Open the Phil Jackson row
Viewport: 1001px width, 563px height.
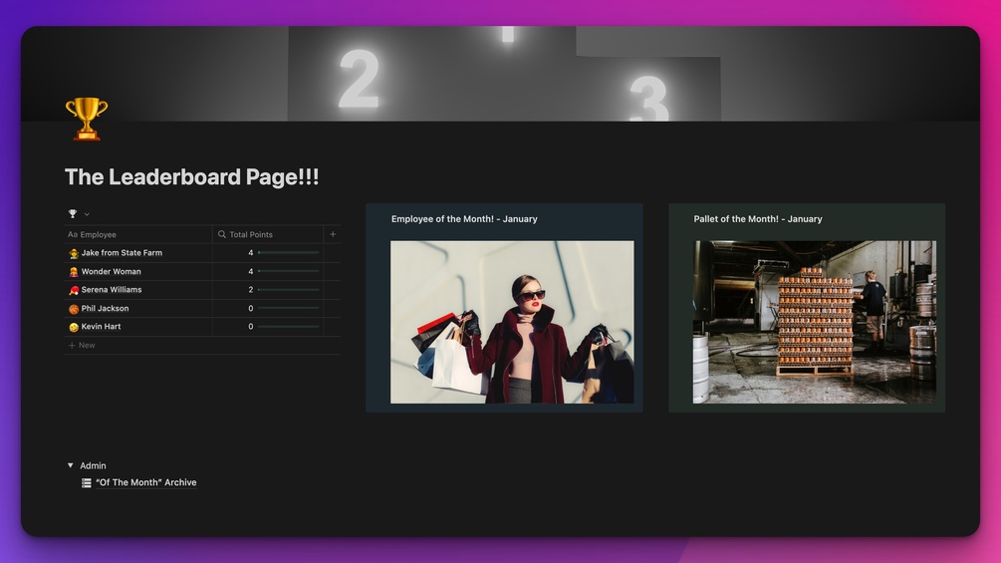(105, 308)
